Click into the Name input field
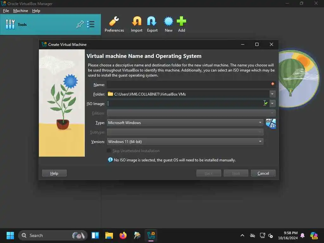The width and height of the screenshot is (324, 243). click(191, 84)
